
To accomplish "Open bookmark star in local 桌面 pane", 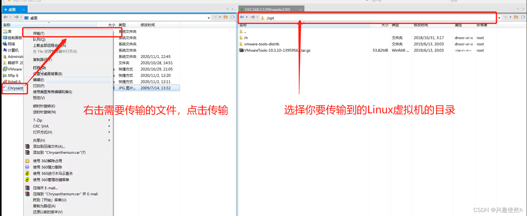I will (215, 17).
